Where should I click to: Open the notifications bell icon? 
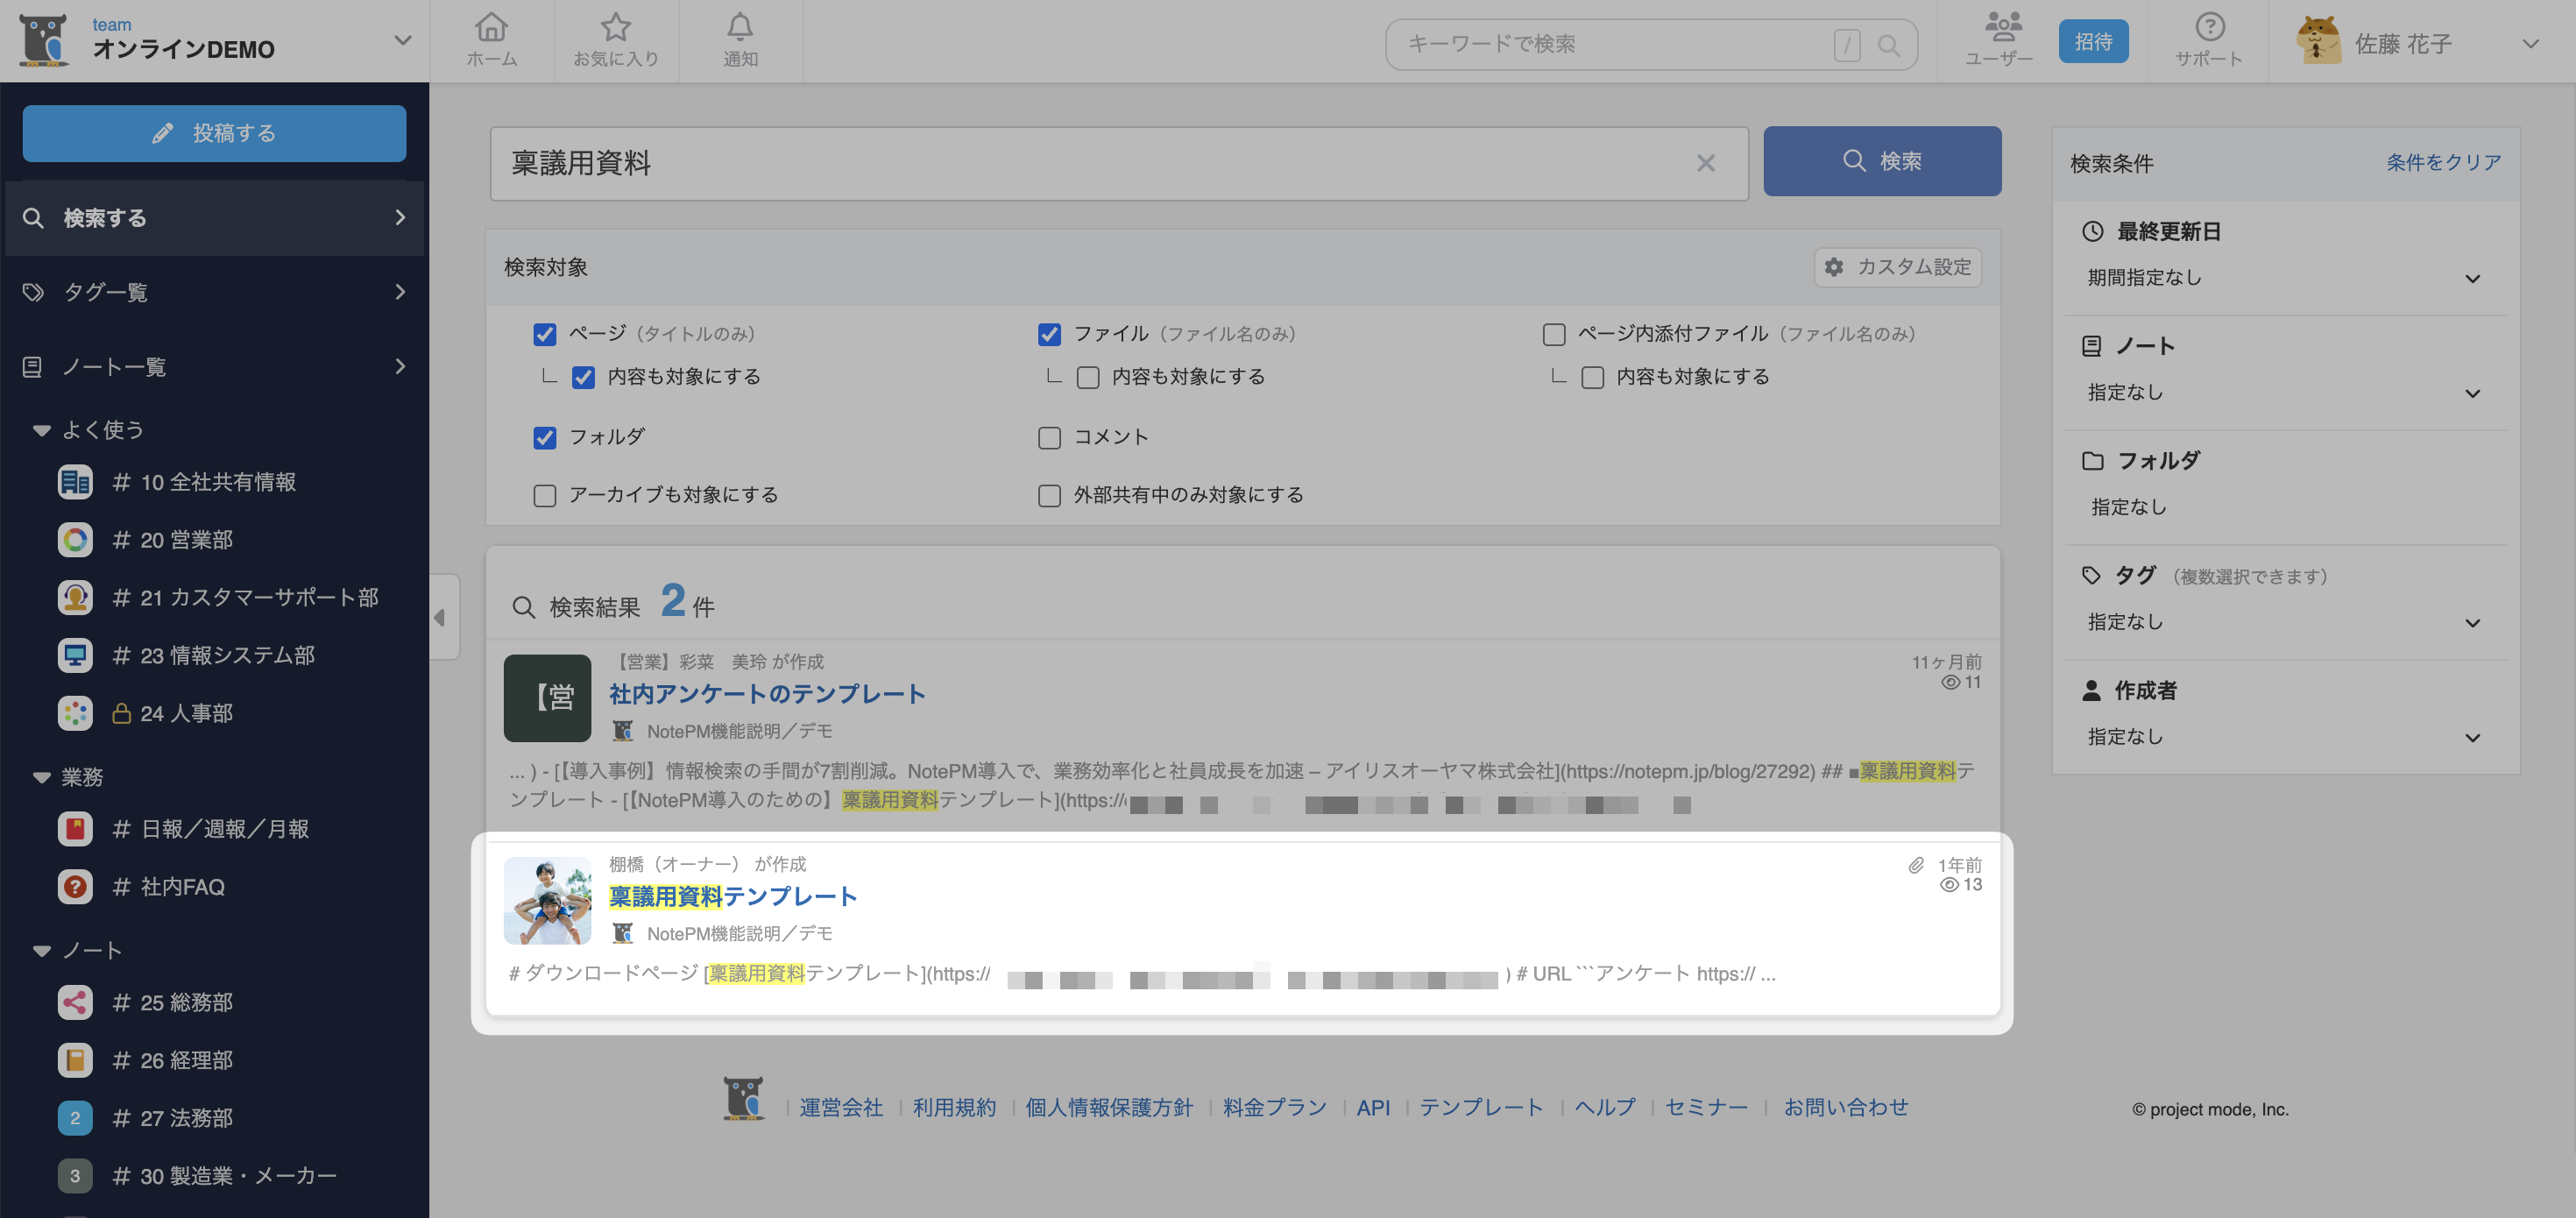[x=740, y=28]
